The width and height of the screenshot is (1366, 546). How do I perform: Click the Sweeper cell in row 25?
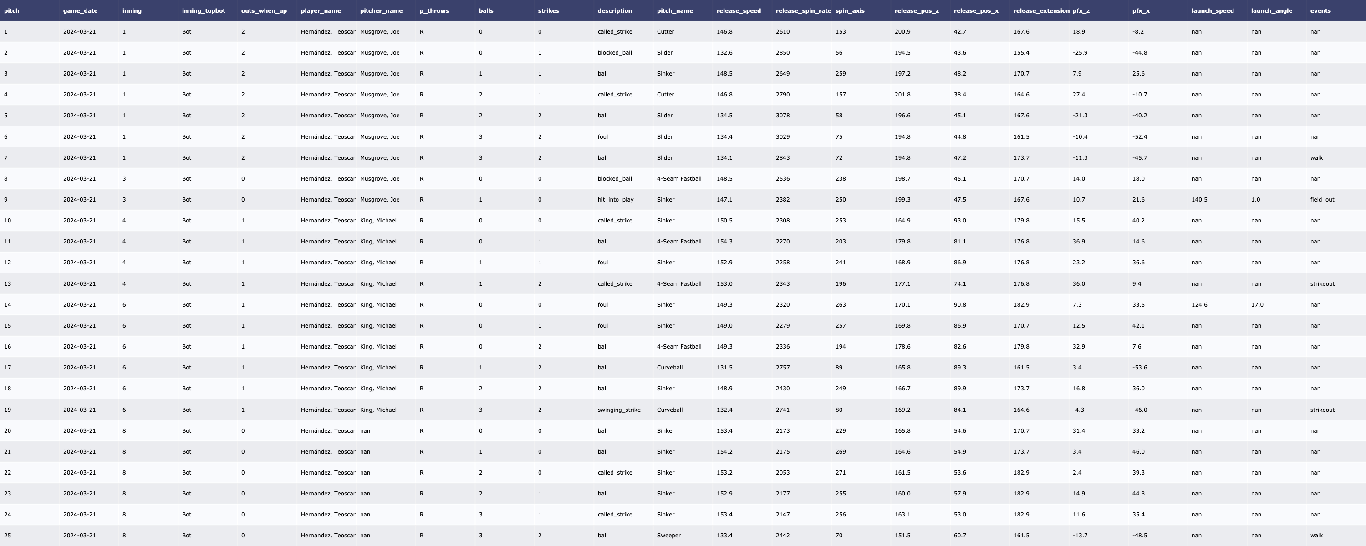point(668,536)
